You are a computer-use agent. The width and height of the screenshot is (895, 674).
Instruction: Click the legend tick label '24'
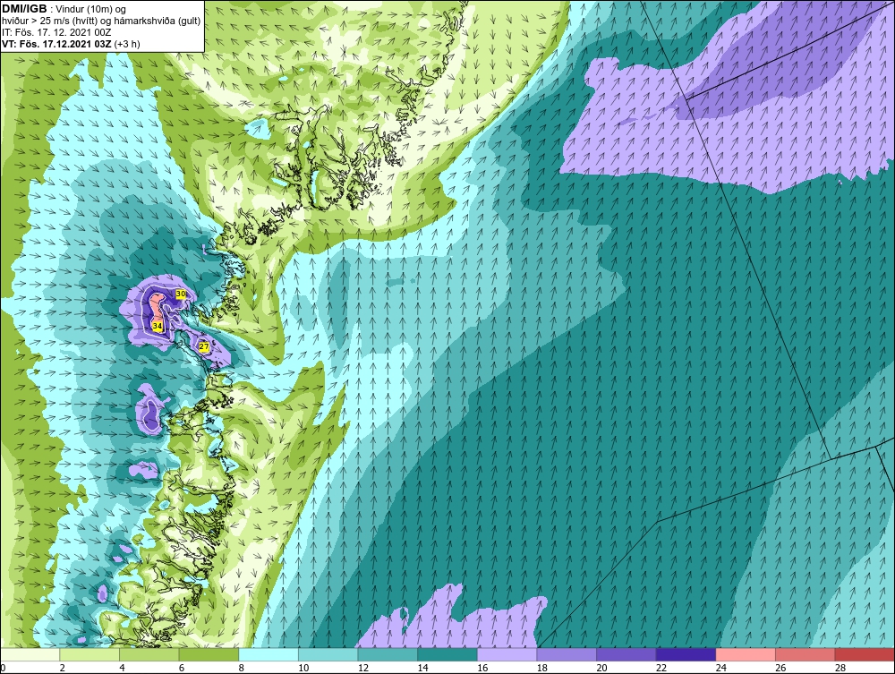pyautogui.click(x=720, y=668)
